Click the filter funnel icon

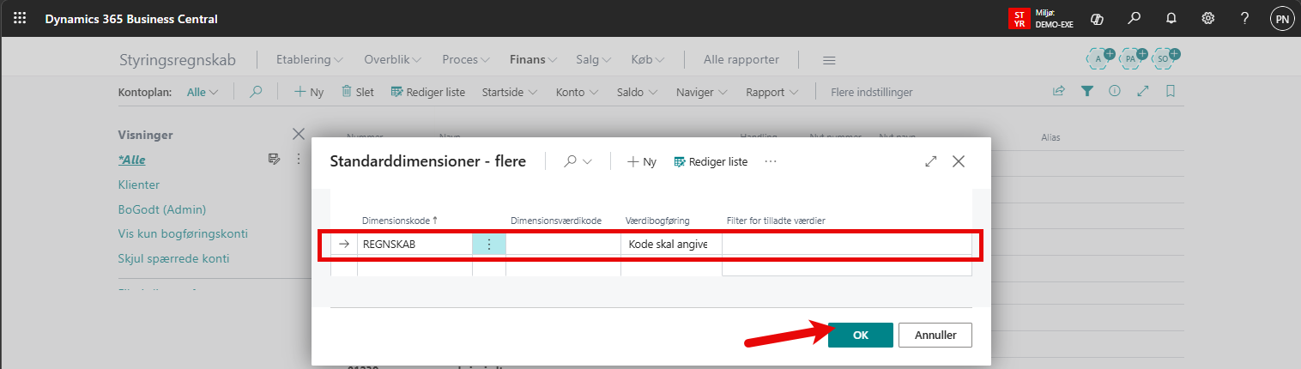click(x=1086, y=92)
